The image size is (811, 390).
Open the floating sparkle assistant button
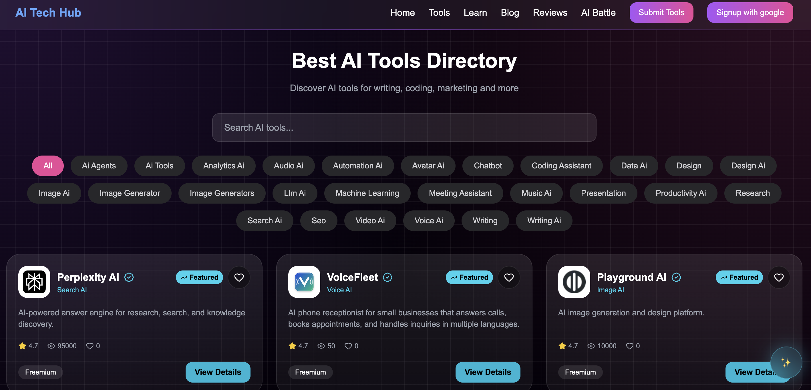click(x=786, y=362)
